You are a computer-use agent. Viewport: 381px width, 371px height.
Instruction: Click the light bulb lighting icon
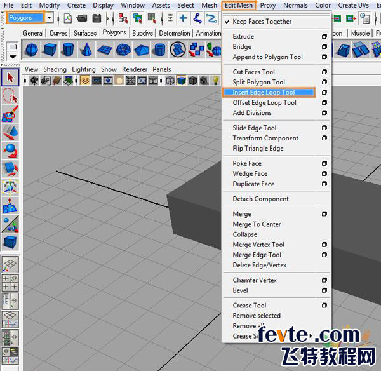(215, 81)
